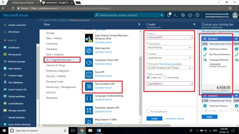Open Function Apps in sidebar
Viewport: 239px width, 134px height.
point(15,76)
